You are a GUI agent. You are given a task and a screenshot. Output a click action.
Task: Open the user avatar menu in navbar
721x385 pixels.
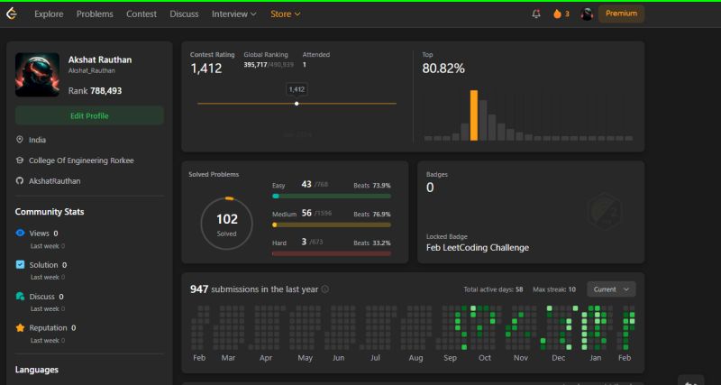(587, 14)
